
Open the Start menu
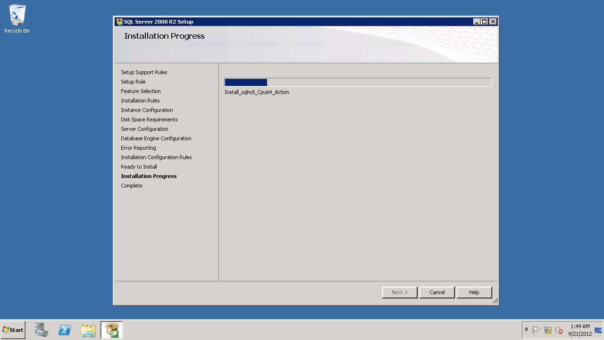tap(13, 330)
